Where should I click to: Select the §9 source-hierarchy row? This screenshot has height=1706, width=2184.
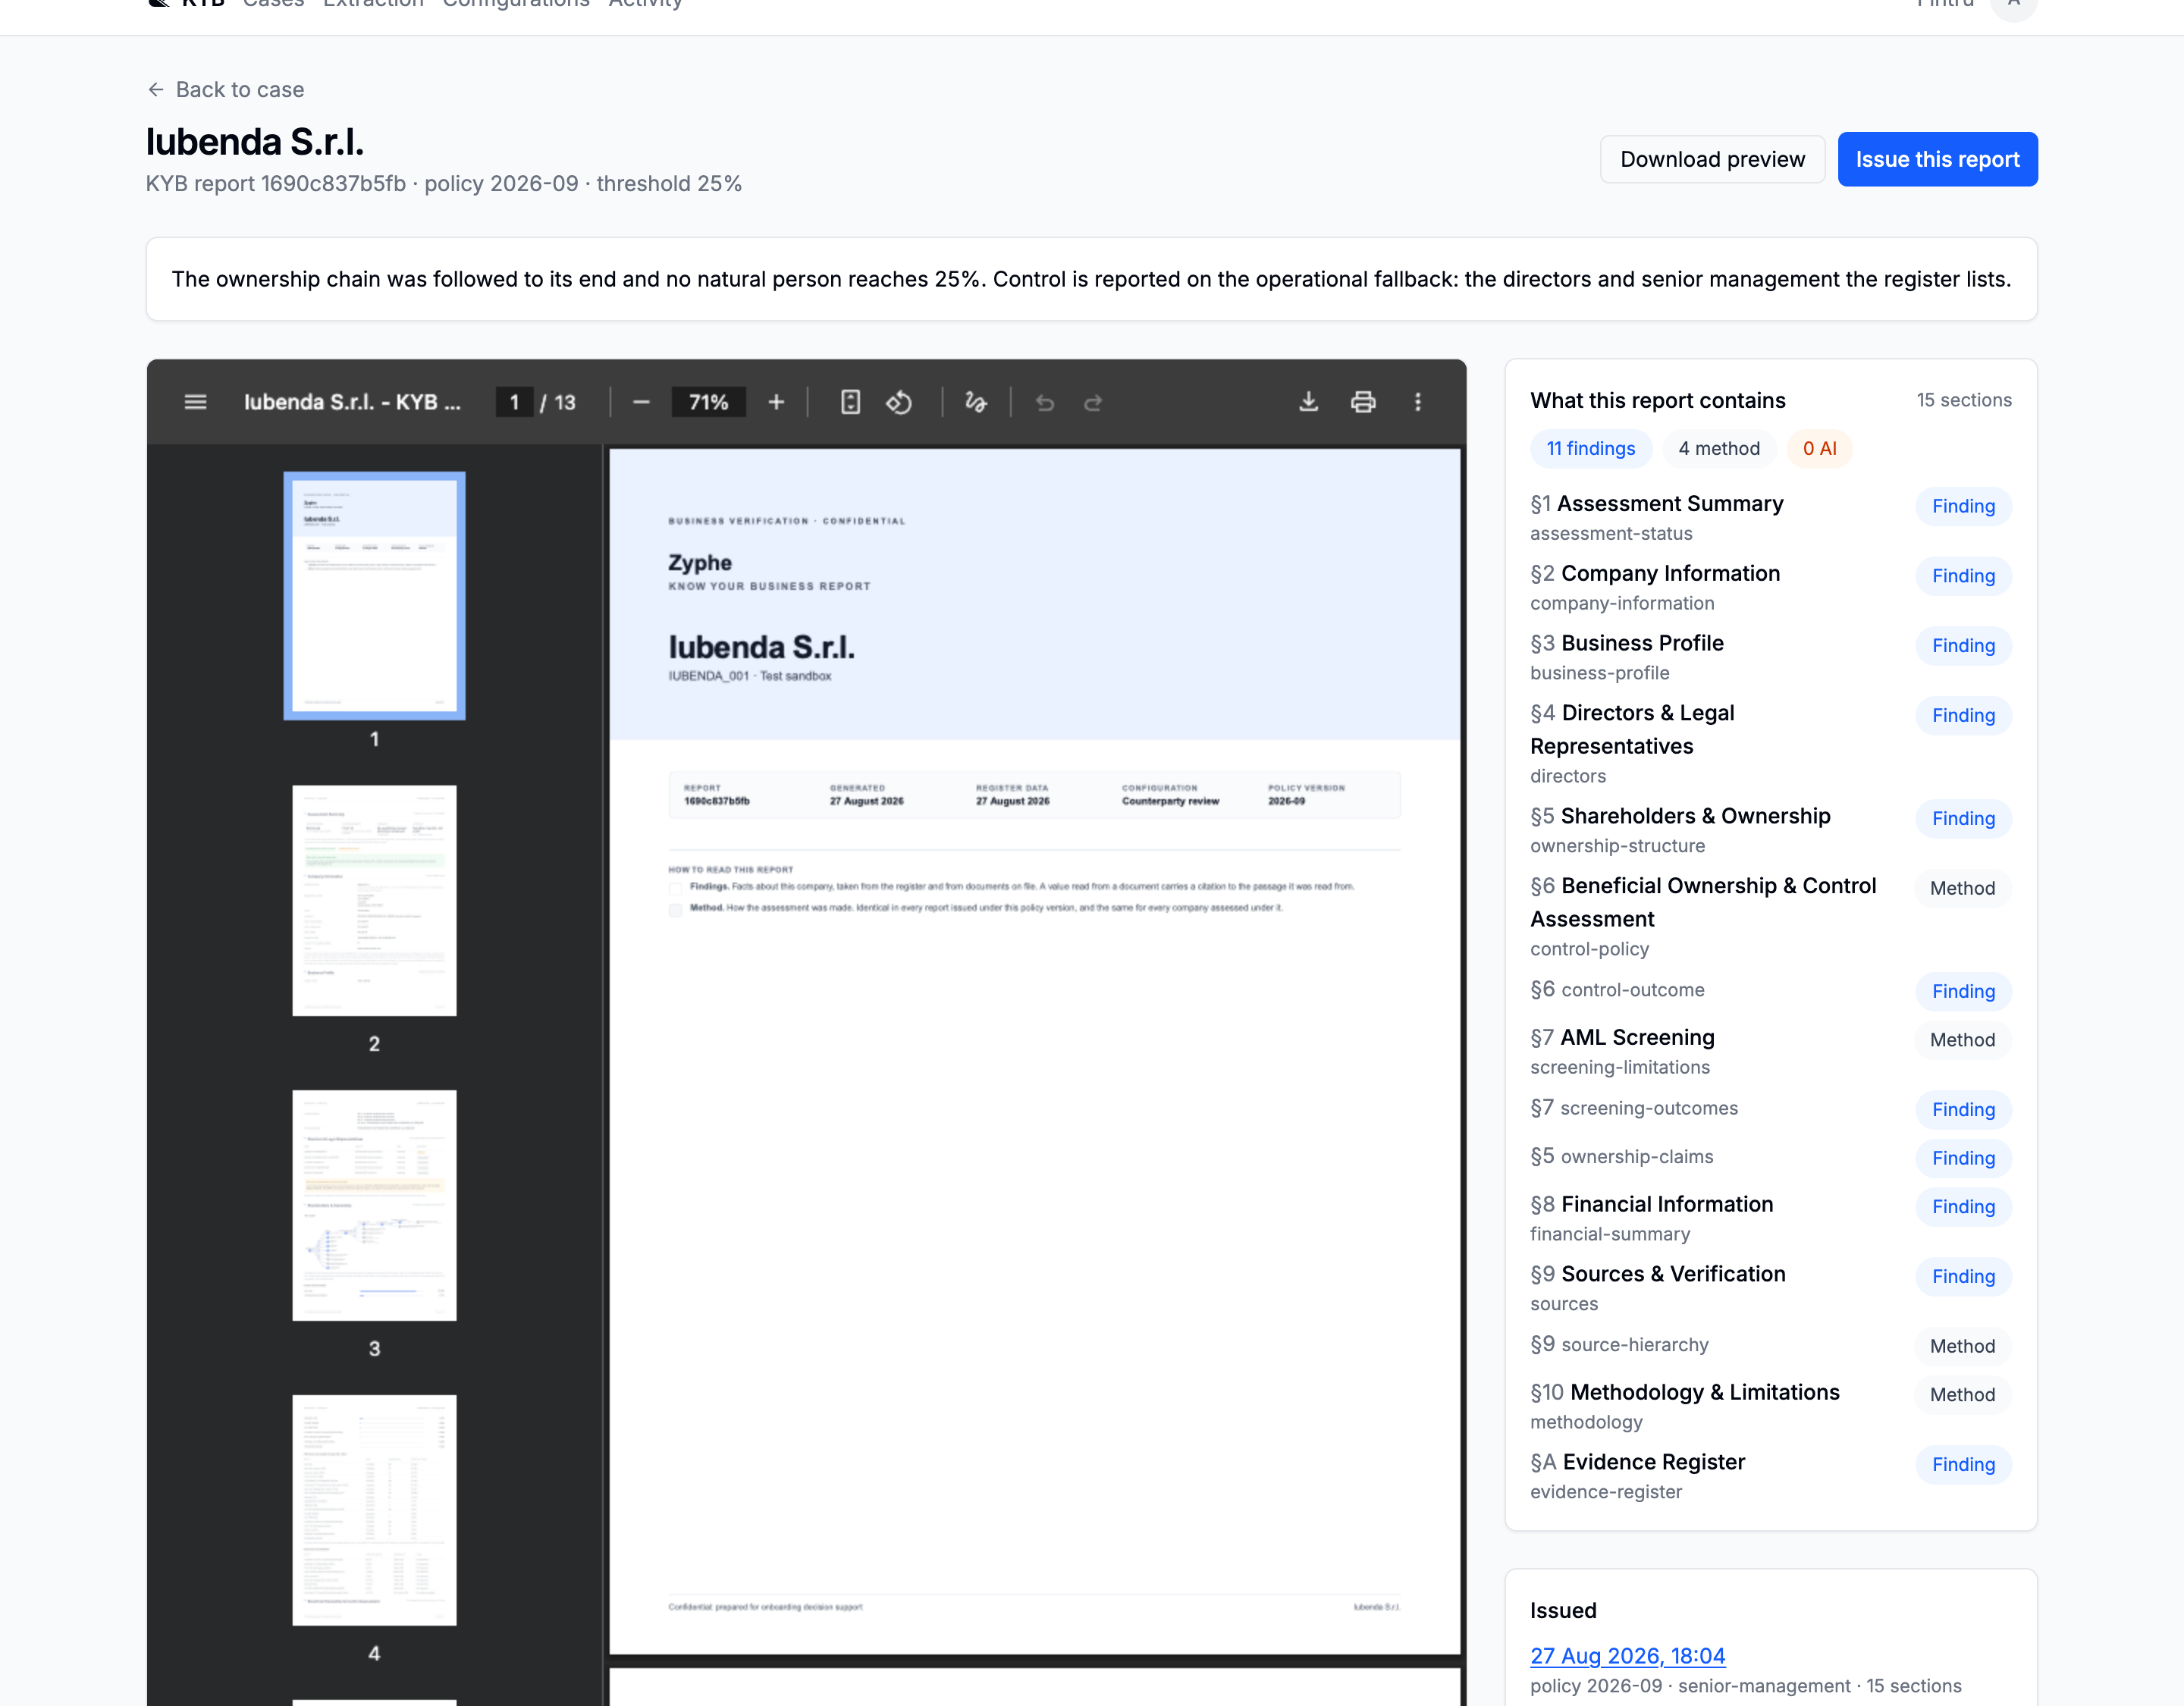tap(1771, 1345)
